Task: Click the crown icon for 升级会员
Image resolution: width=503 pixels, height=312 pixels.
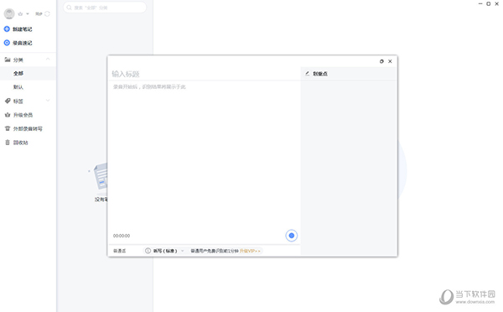Action: coord(8,115)
